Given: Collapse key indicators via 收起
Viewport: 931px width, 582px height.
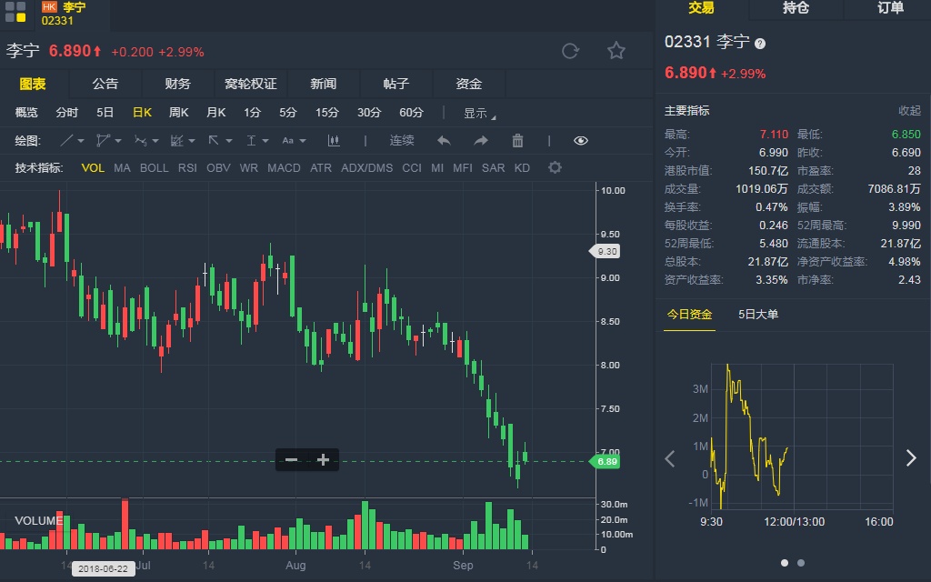Looking at the screenshot, I should [x=909, y=111].
